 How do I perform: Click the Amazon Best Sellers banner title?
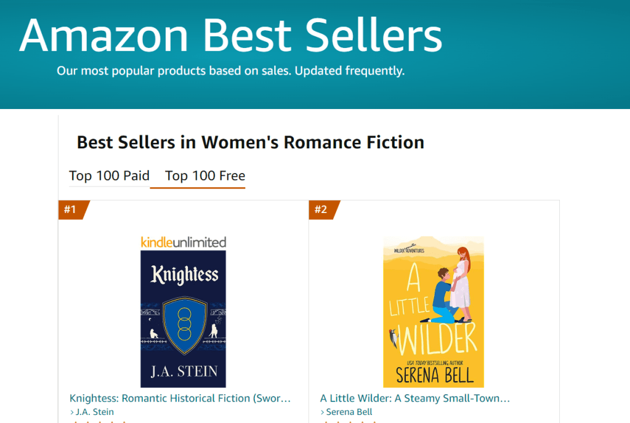(230, 34)
